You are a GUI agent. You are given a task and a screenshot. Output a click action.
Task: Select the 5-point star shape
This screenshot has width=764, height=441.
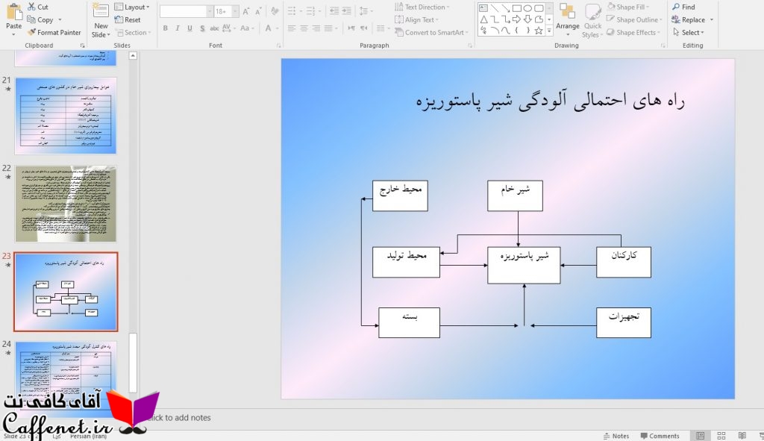tap(539, 31)
